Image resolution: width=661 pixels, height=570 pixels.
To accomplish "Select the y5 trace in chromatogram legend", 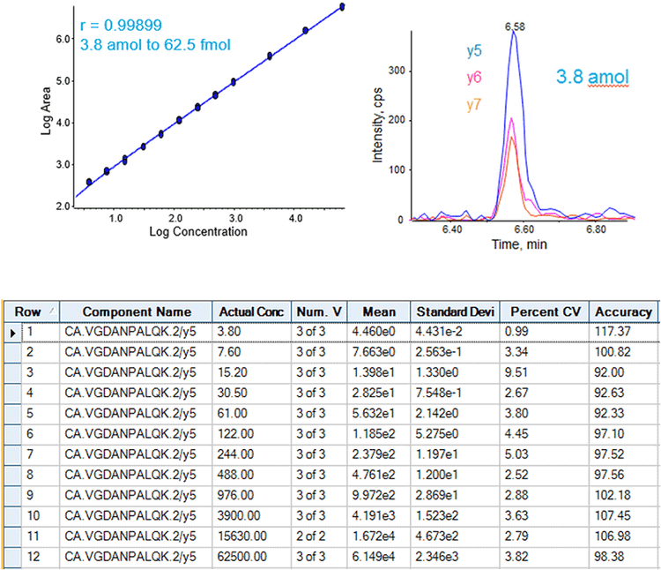I will pos(474,52).
